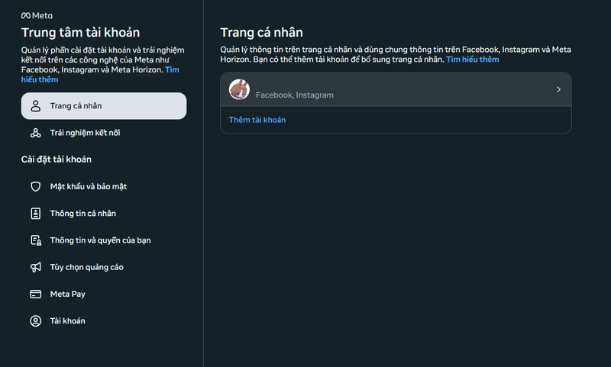Image resolution: width=611 pixels, height=367 pixels.
Task: Click the Trung tâm tài khoản heading
Action: point(81,32)
